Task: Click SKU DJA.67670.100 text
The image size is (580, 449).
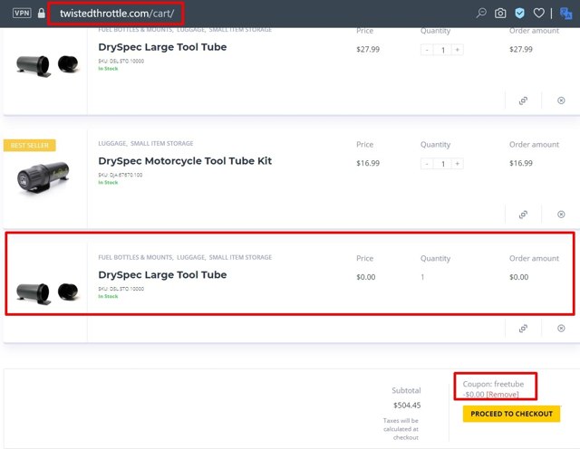Action: [121, 175]
